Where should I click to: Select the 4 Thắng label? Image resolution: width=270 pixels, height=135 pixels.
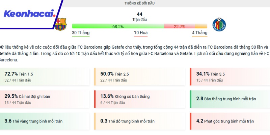[199, 33]
